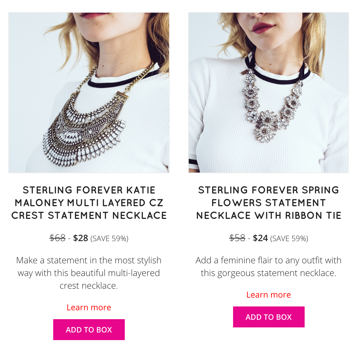Click the SAVE 59% label beside $24

tap(289, 239)
